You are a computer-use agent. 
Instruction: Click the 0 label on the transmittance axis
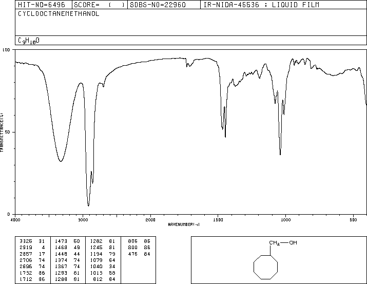9,214
